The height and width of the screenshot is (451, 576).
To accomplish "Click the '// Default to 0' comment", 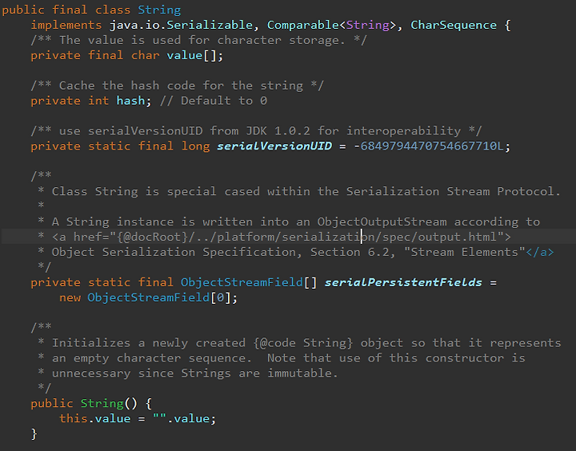I will click(214, 101).
